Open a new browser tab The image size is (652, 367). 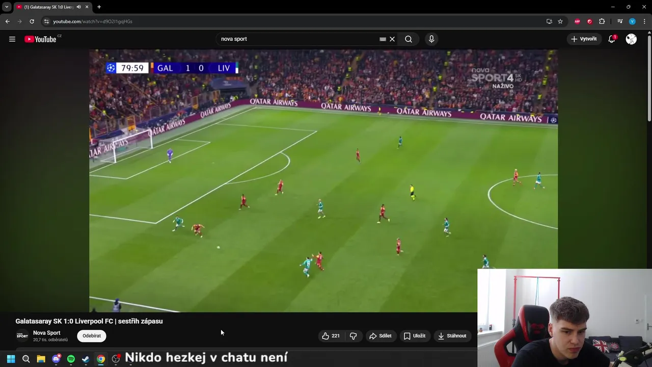click(x=99, y=7)
